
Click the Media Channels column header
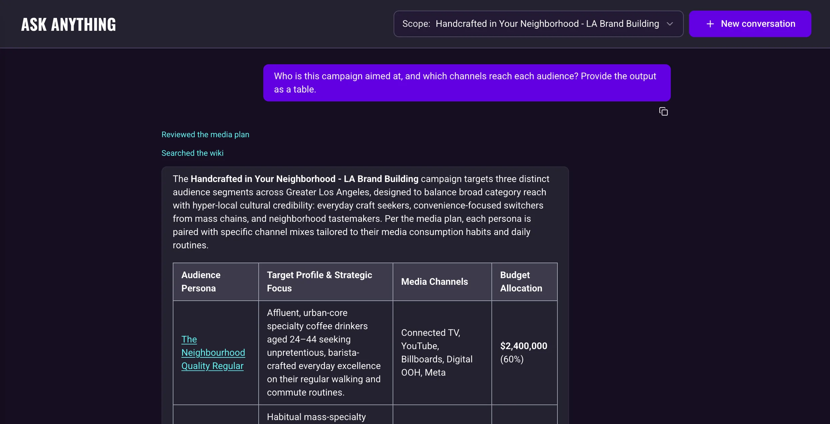tap(442, 281)
